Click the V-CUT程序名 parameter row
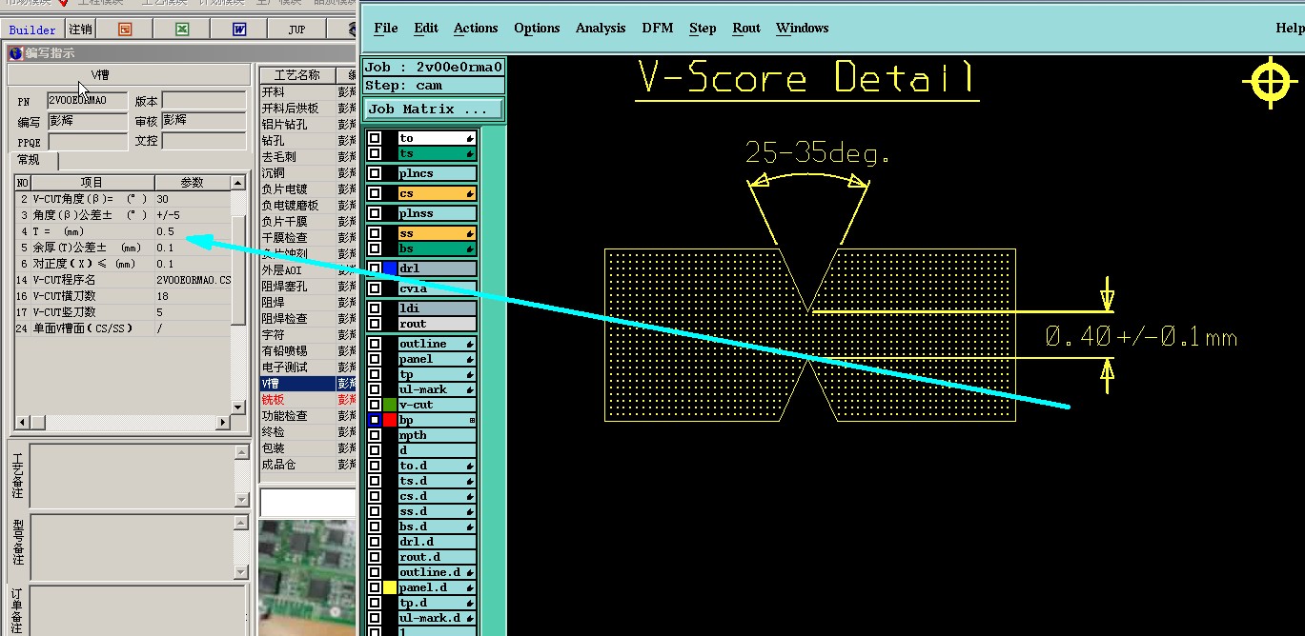The height and width of the screenshot is (636, 1305). (x=123, y=280)
